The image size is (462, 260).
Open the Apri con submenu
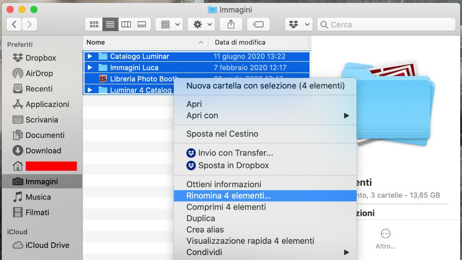(265, 116)
